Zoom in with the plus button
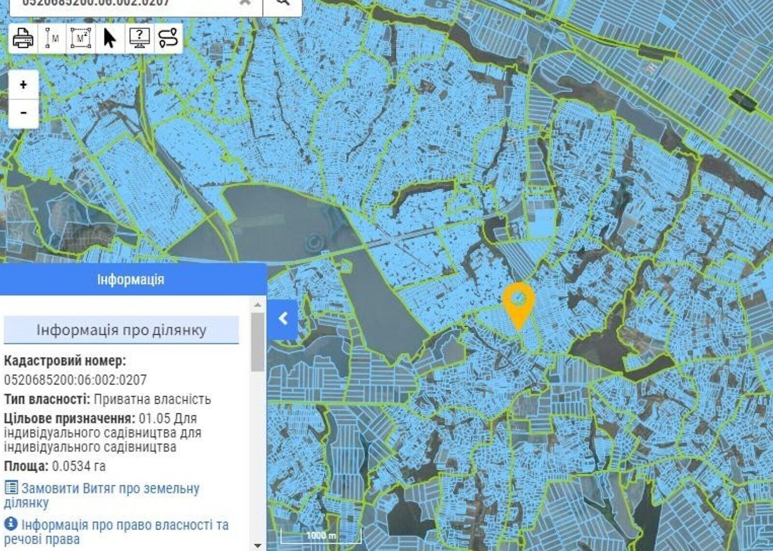Image resolution: width=773 pixels, height=551 pixels. point(23,85)
